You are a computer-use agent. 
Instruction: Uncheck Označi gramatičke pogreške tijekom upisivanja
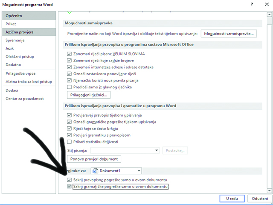(69, 122)
